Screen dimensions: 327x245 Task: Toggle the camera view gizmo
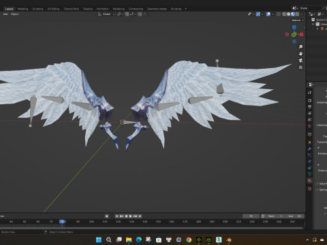pos(300,61)
